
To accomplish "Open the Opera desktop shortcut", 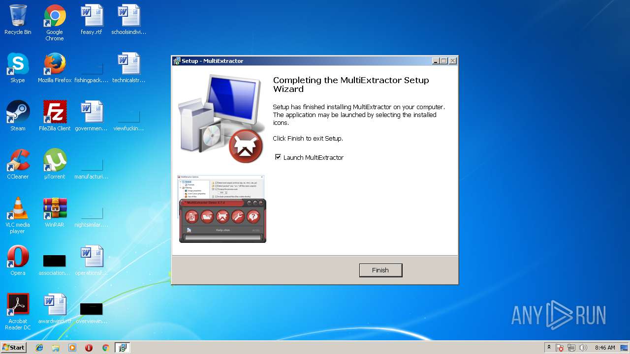I will (x=18, y=261).
